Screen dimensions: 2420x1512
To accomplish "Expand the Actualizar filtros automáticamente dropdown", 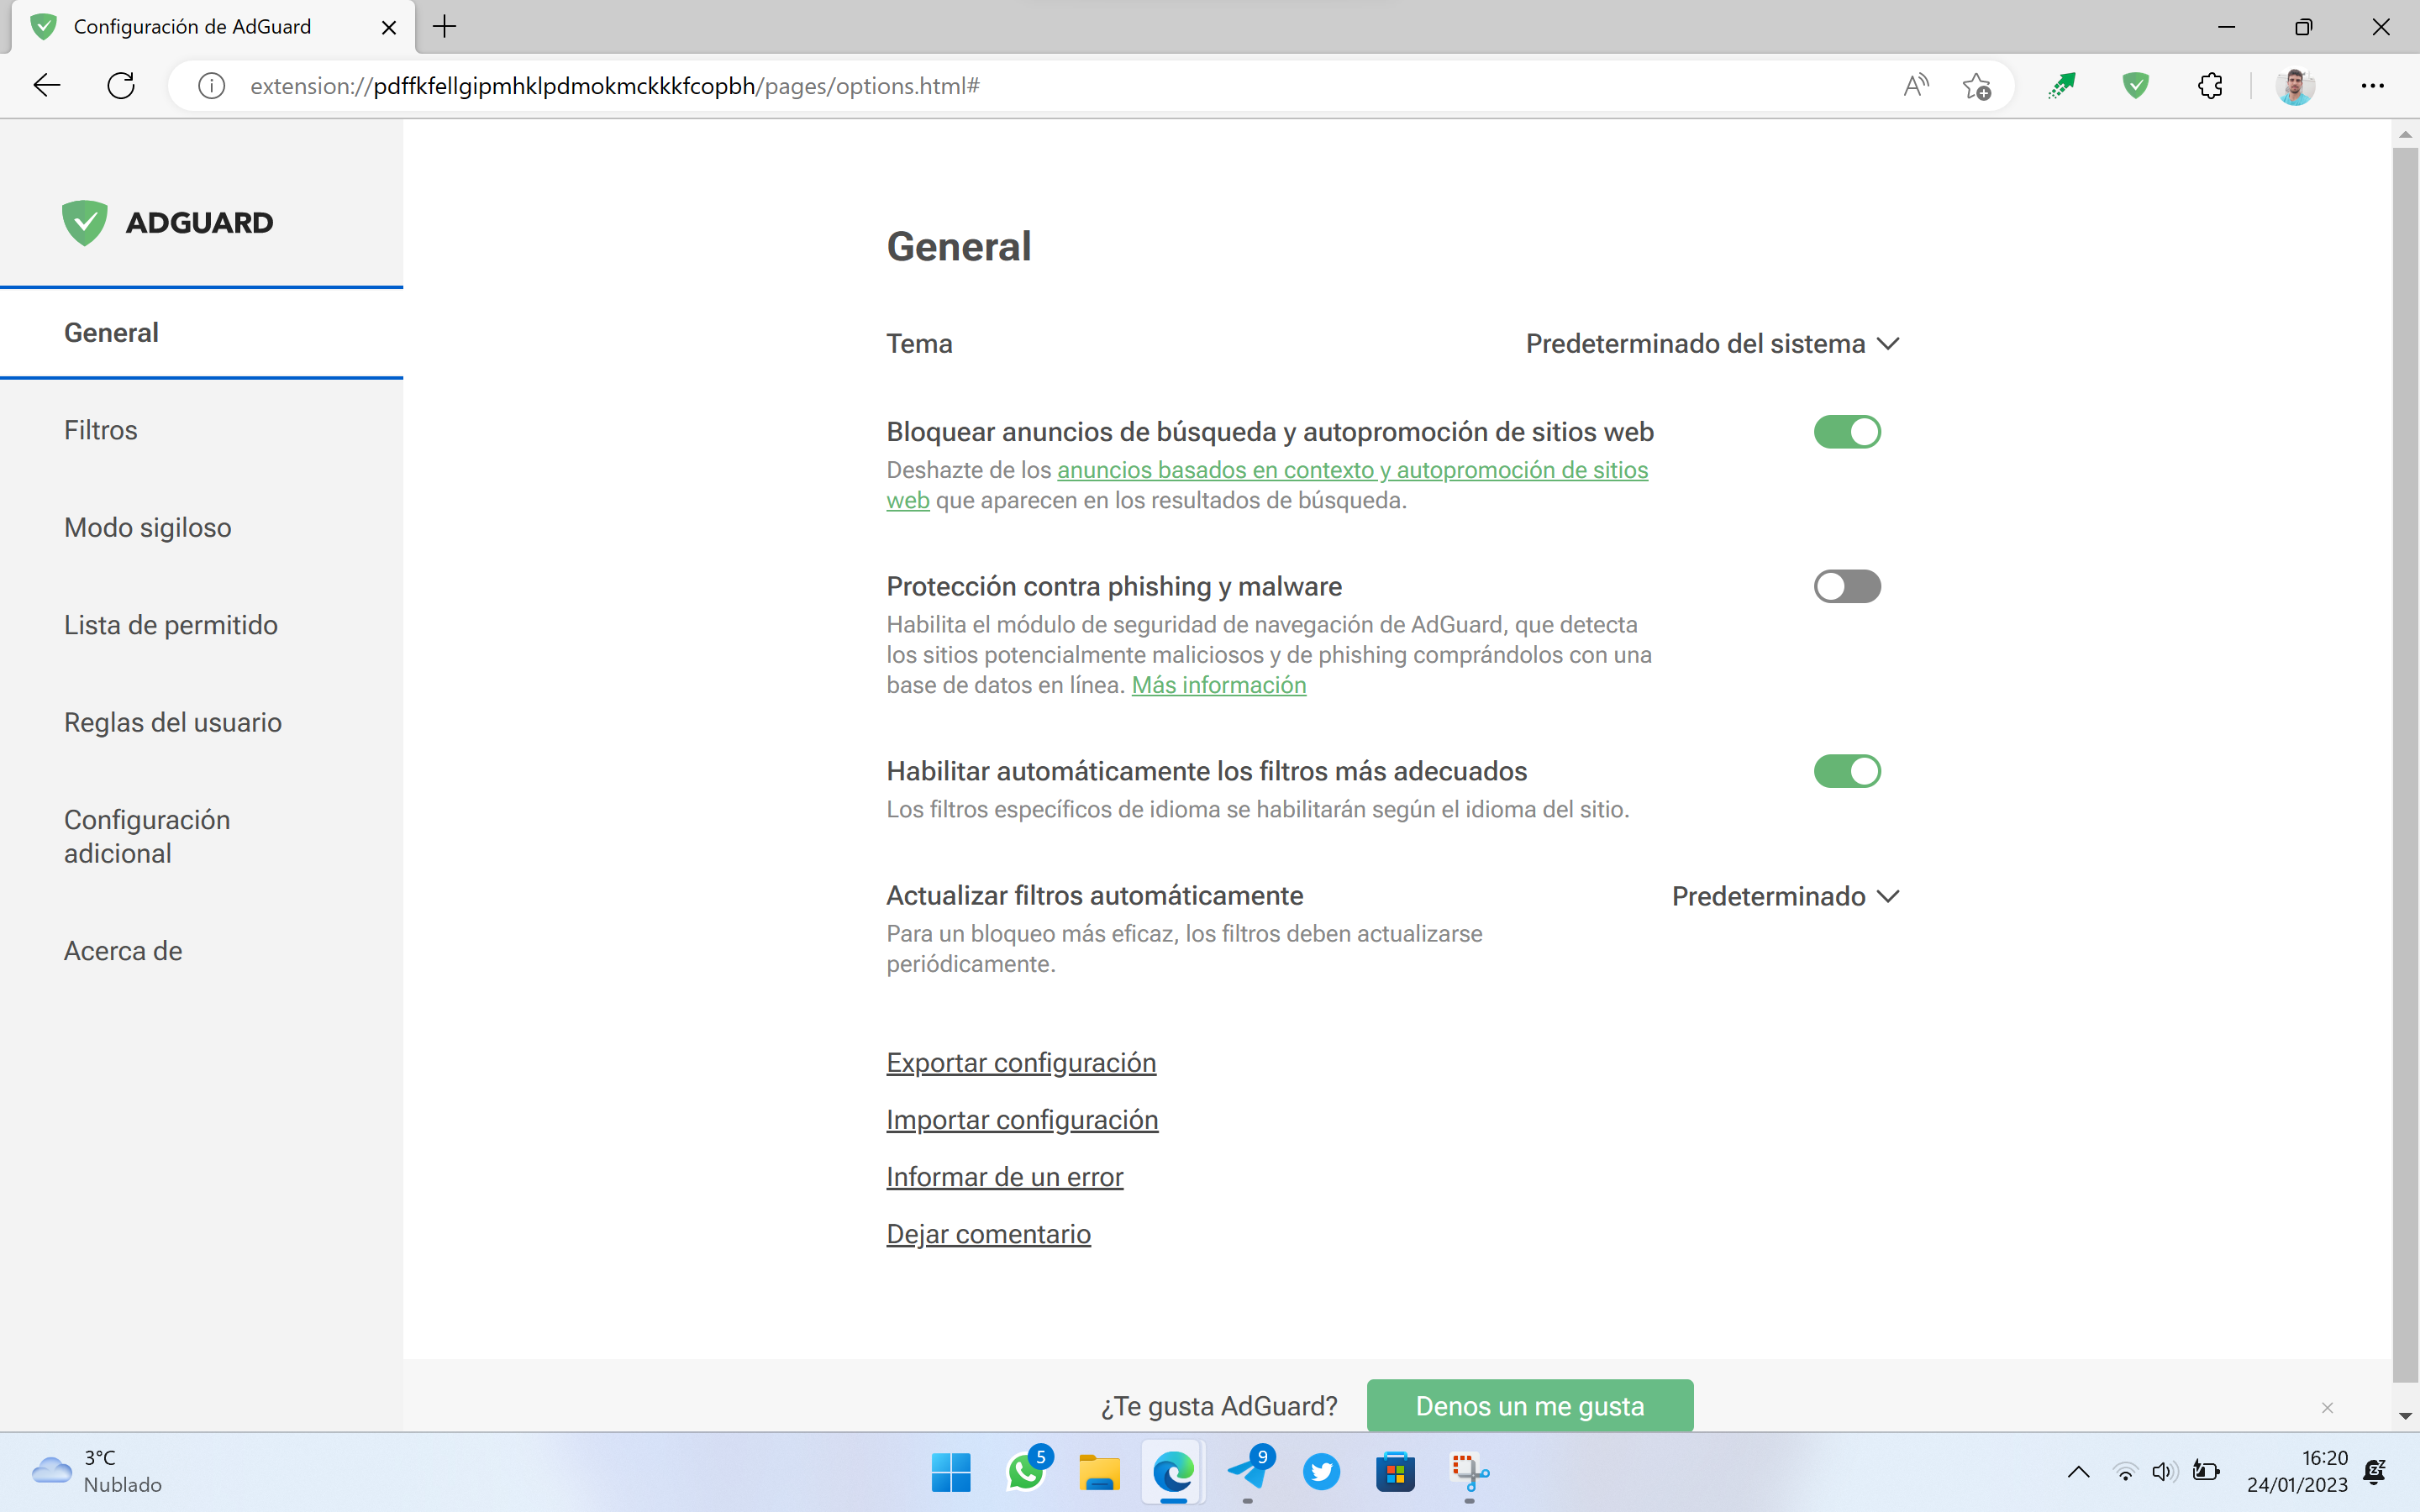I will coord(1785,896).
